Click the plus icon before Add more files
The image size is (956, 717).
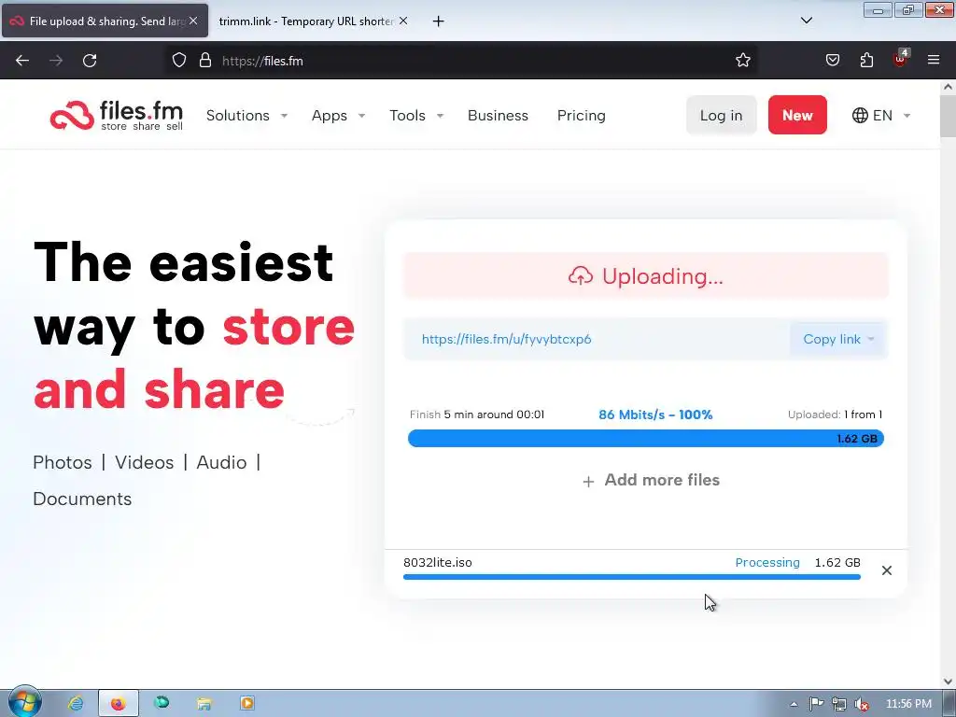click(x=588, y=482)
